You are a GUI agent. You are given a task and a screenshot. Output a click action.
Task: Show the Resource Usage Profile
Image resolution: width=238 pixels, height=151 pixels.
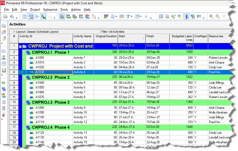point(88,16)
